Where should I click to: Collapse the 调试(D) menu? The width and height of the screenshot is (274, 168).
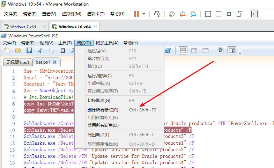coord(84,43)
